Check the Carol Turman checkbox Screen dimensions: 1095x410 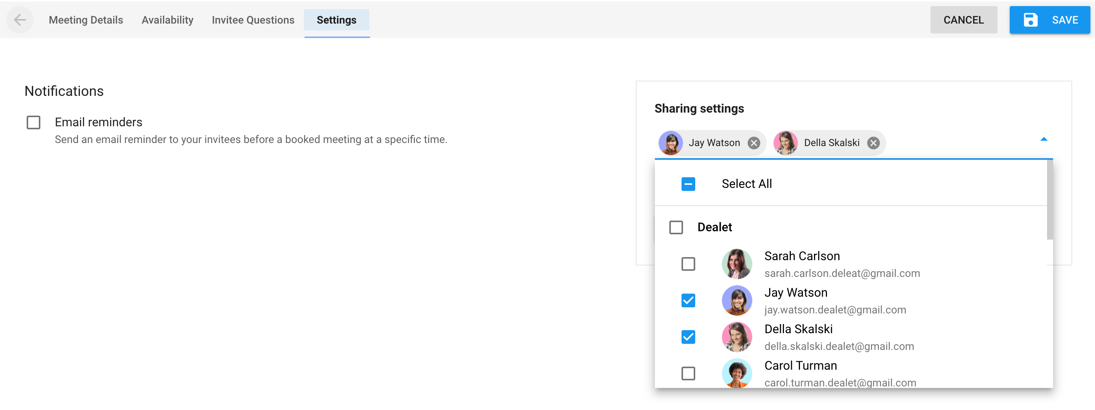coord(688,373)
